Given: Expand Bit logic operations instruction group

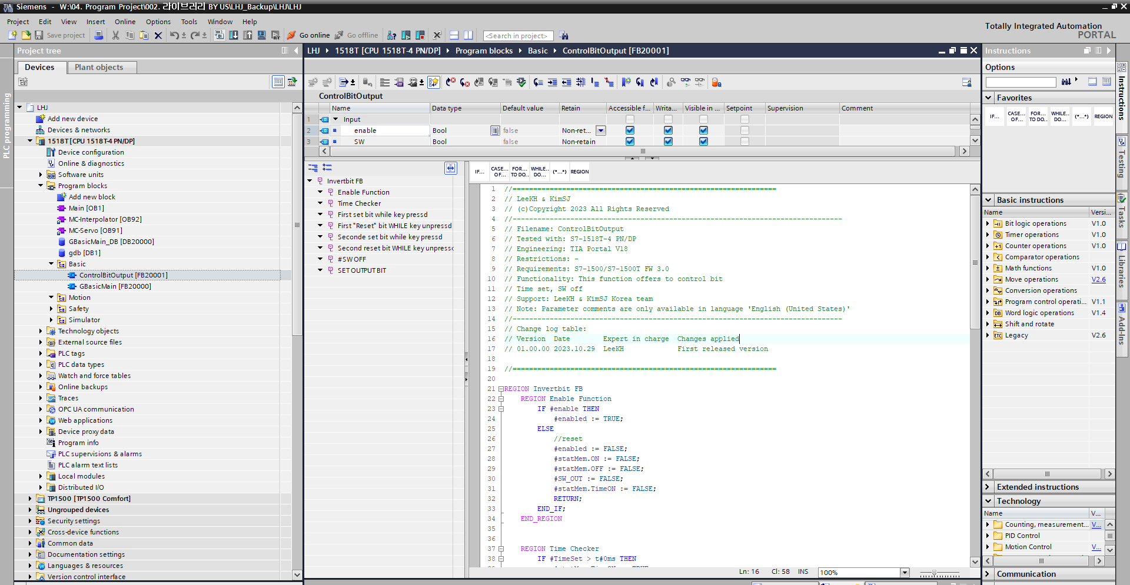Looking at the screenshot, I should 988,223.
